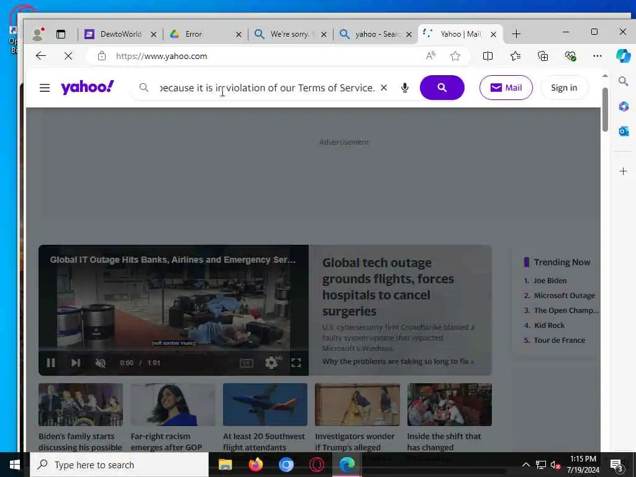Screen dimensions: 636x477
Task: Open the Edge profile avatar icon
Action: pos(38,34)
